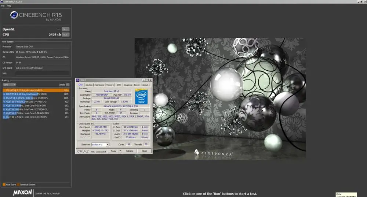Switch to the Mainboard tab in CPU-Z

(x=99, y=85)
